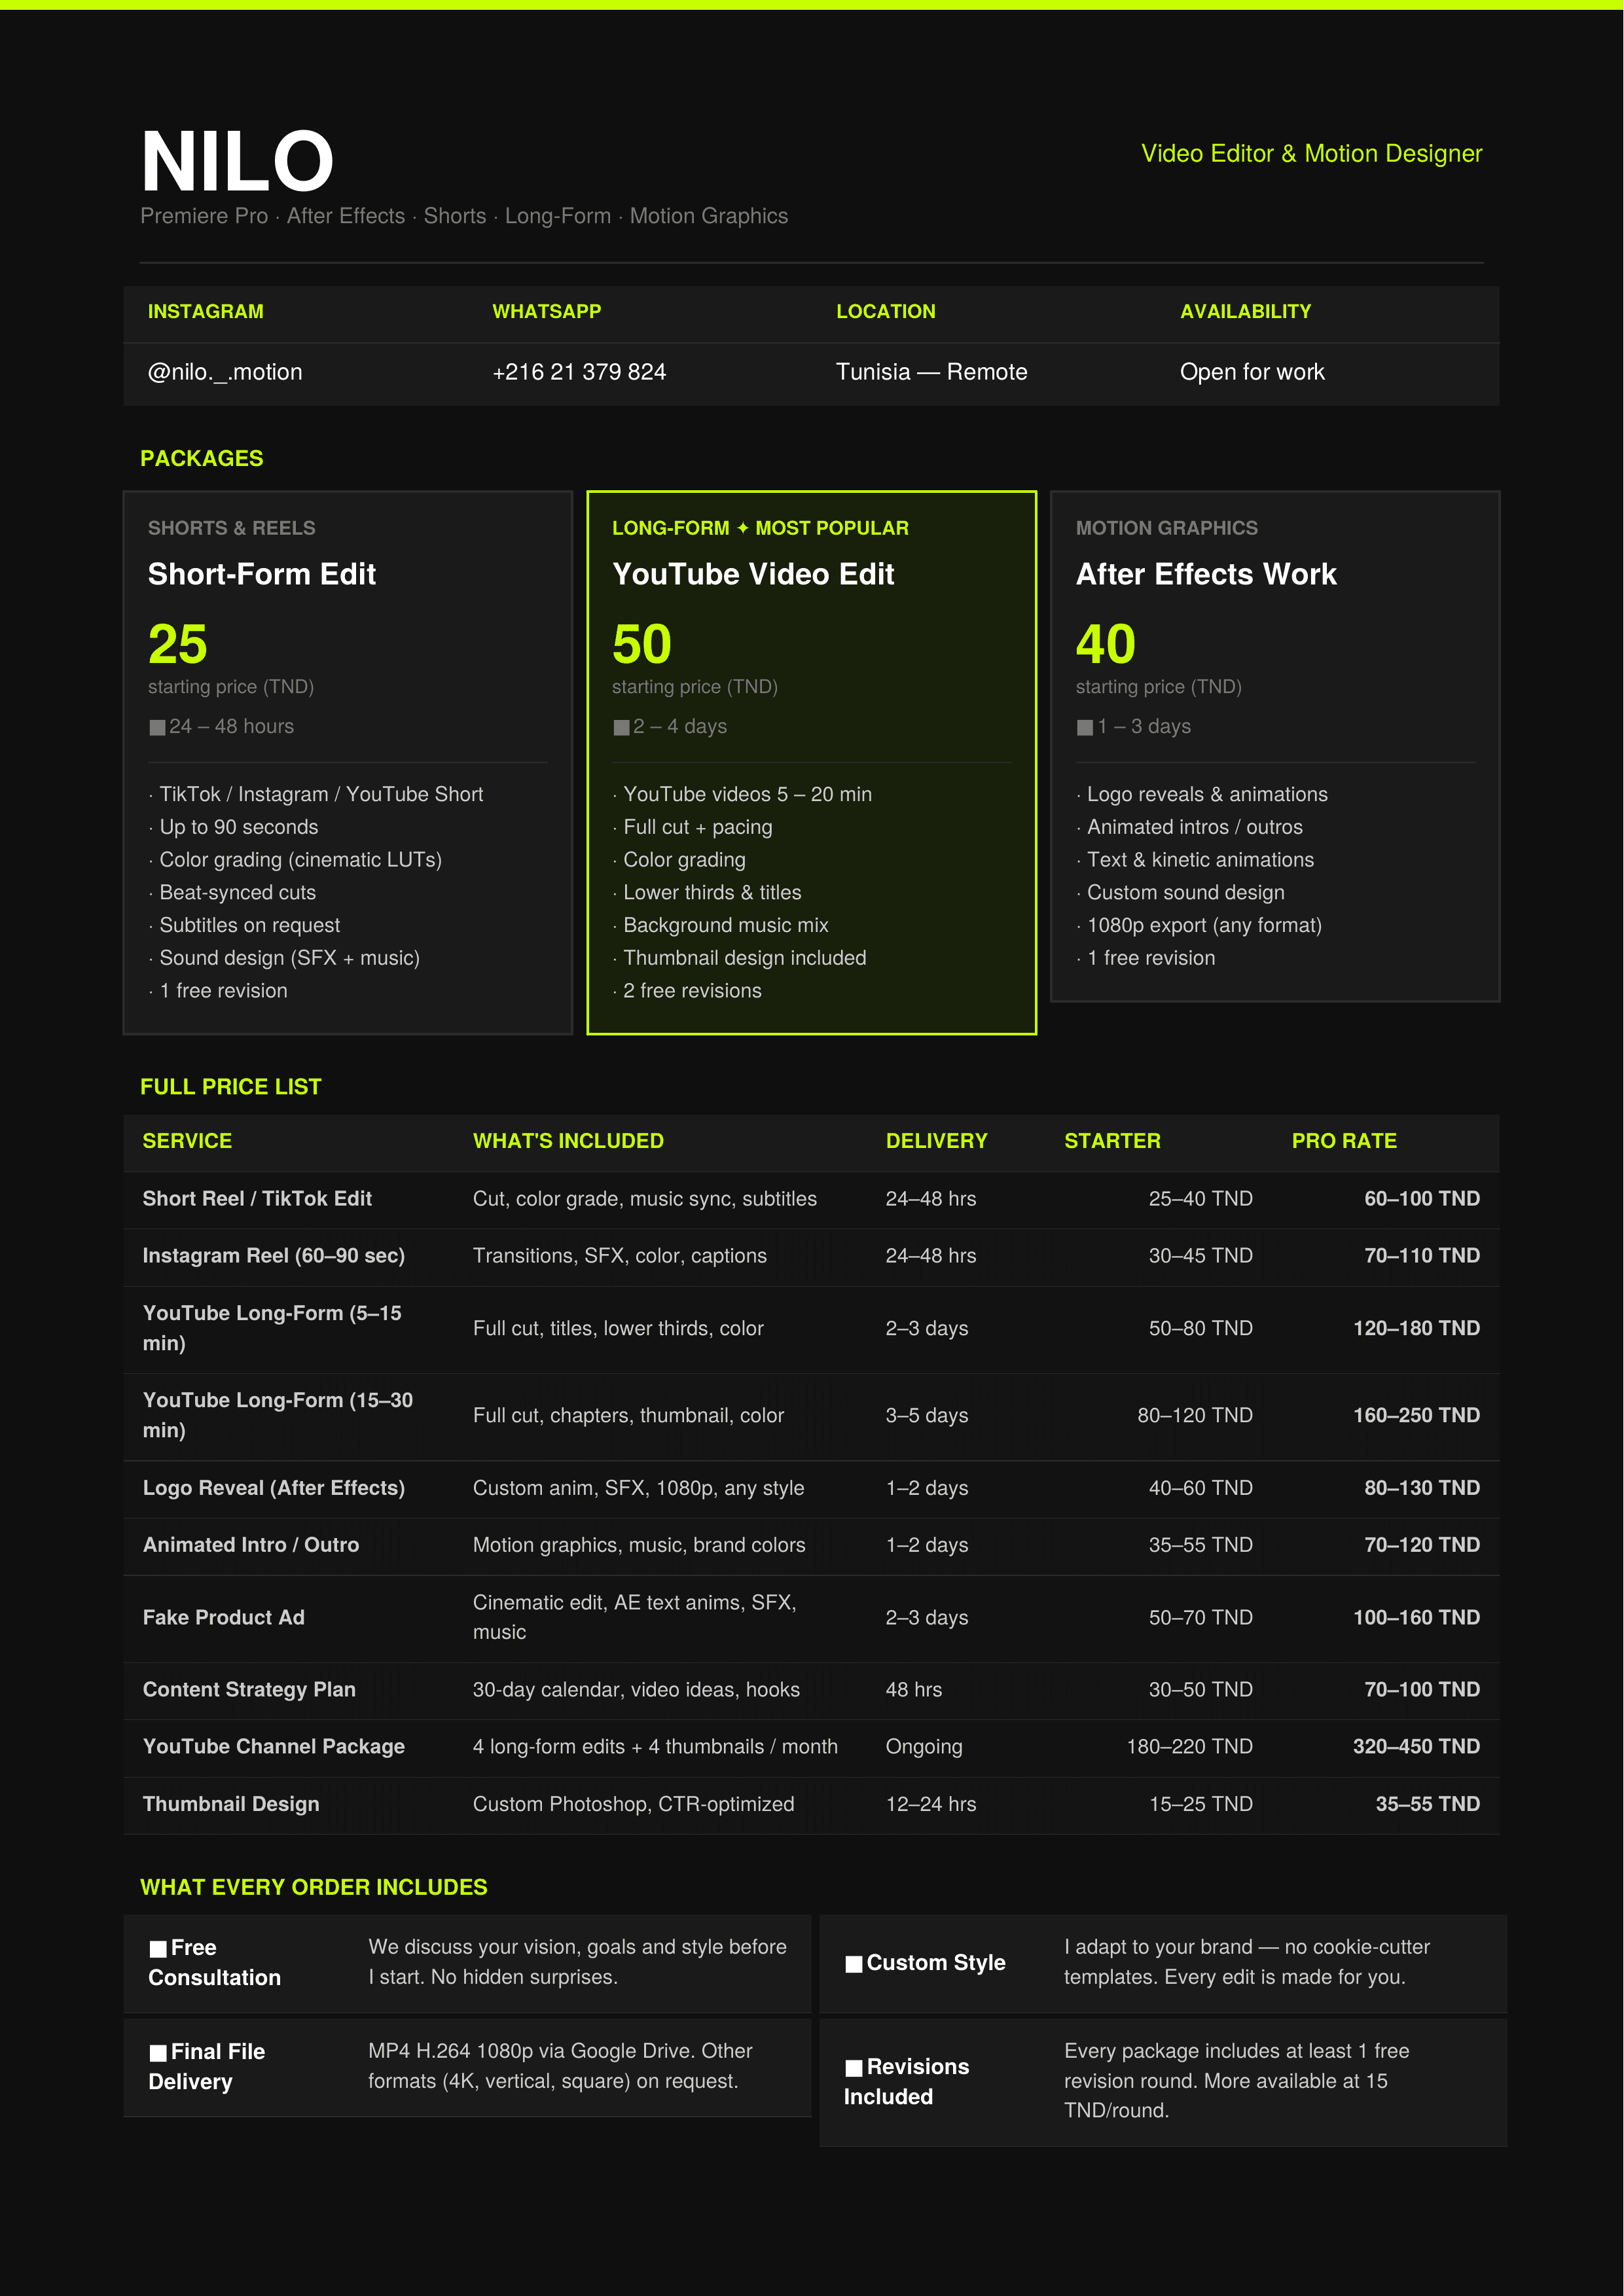Click the 25 starting price number

pyautogui.click(x=178, y=644)
